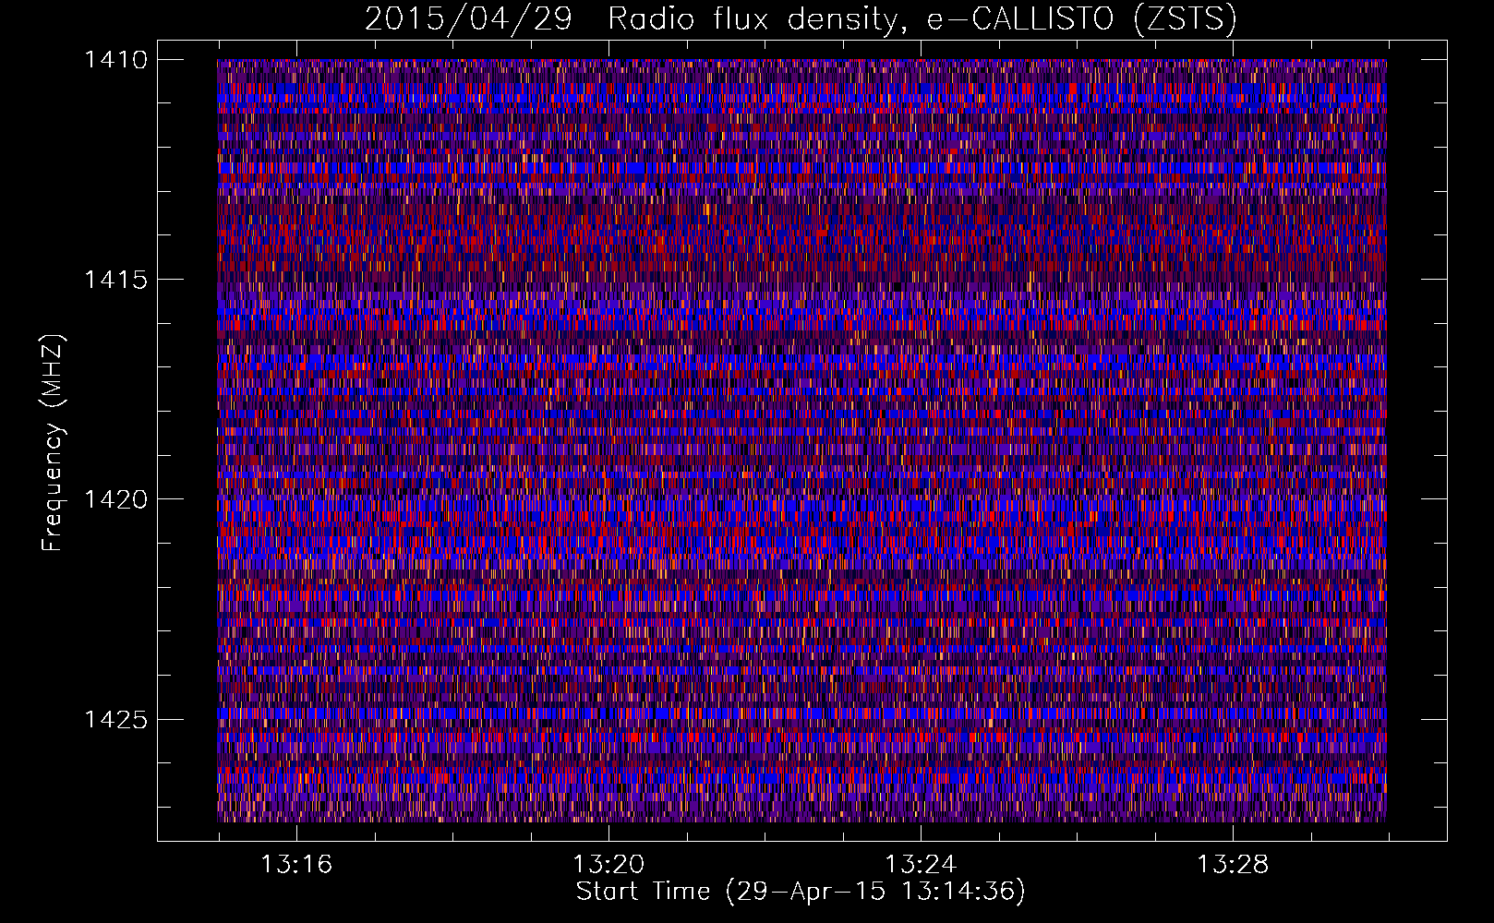Click the 'Frequency (MHZ)' axis label
Viewport: 1494px width, 923px height.
[x=53, y=443]
